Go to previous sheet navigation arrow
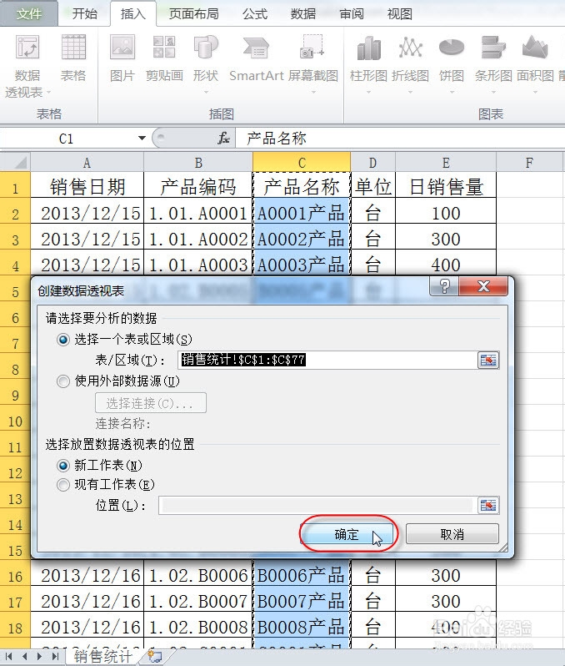 [25, 657]
